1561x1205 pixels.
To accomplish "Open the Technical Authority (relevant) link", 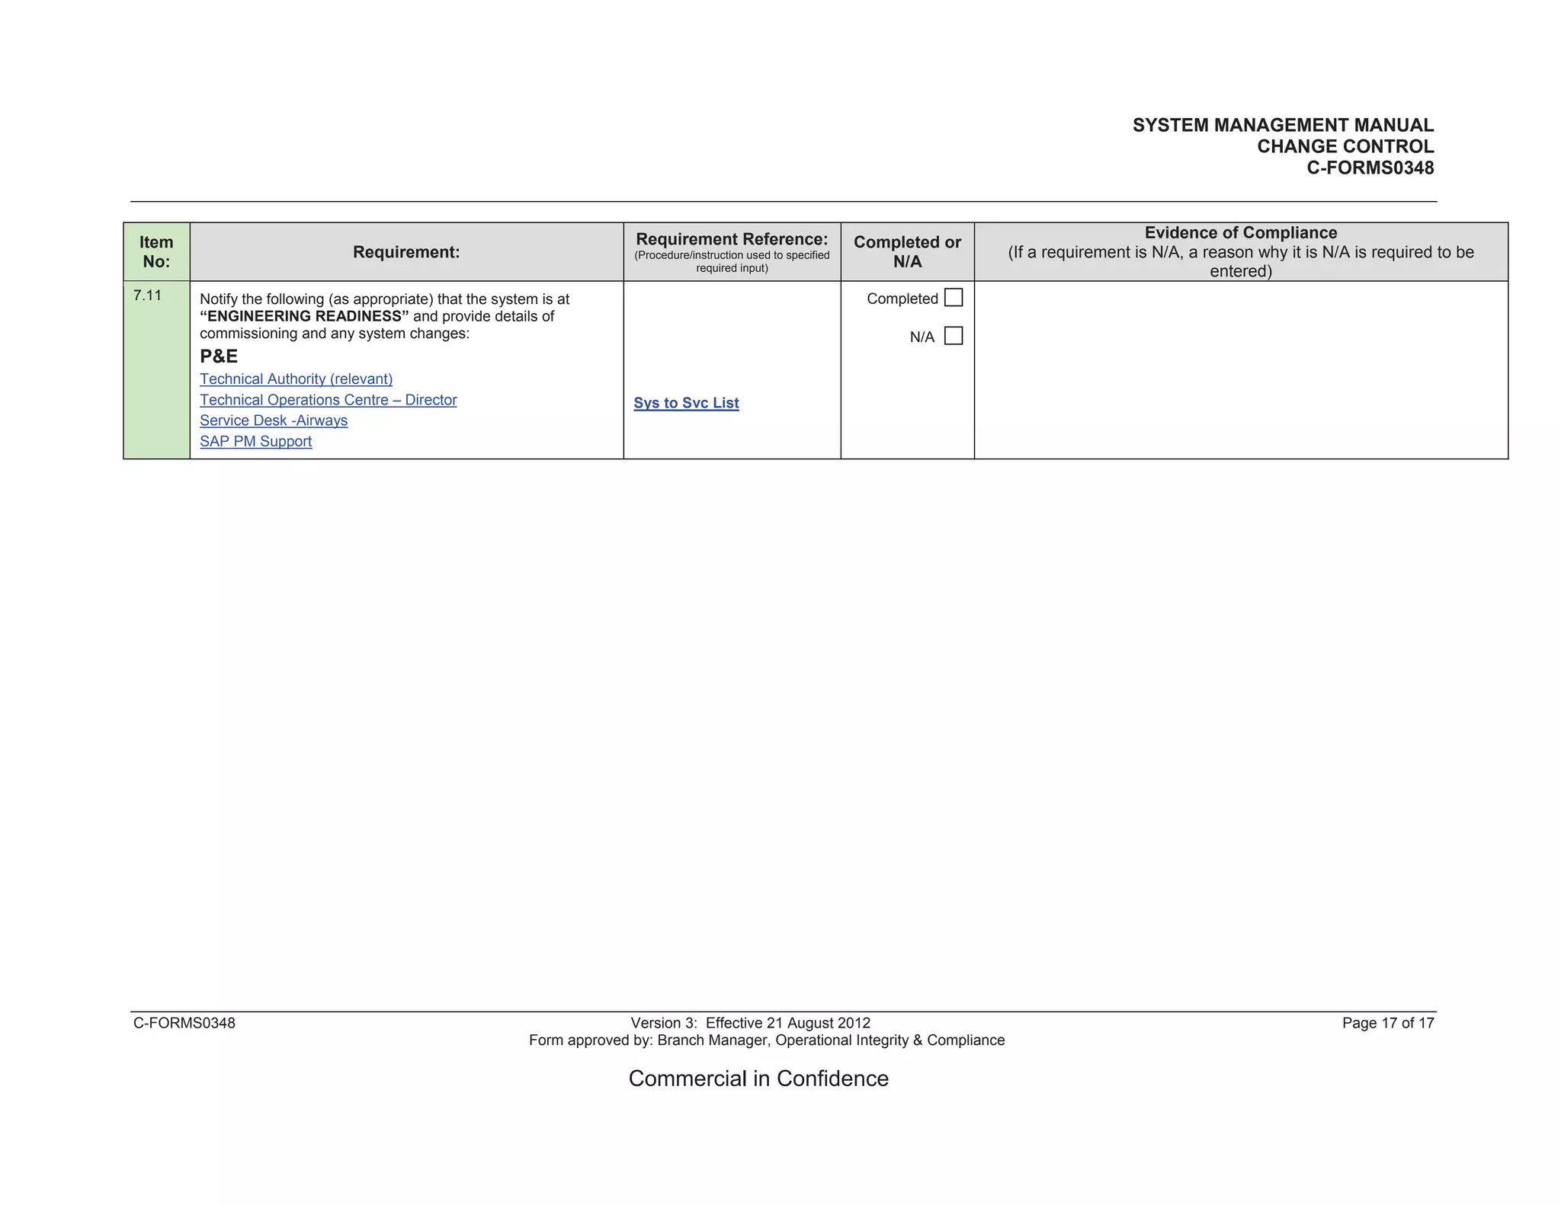I will (296, 379).
